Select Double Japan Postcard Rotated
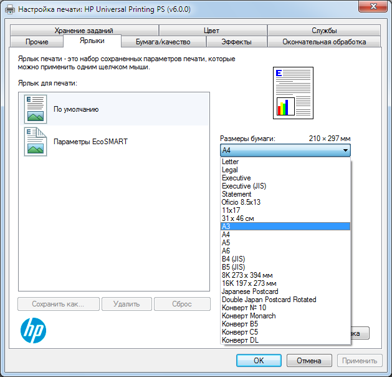Screen dimensions: 392x377 pyautogui.click(x=285, y=300)
